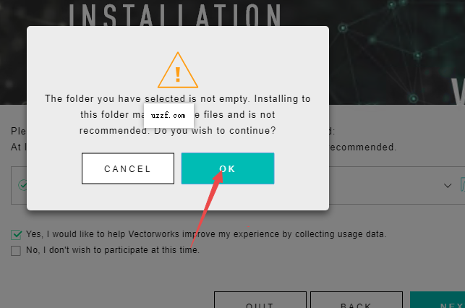The width and height of the screenshot is (465, 308).
Task: Go to previous step with BACK
Action: 357,300
